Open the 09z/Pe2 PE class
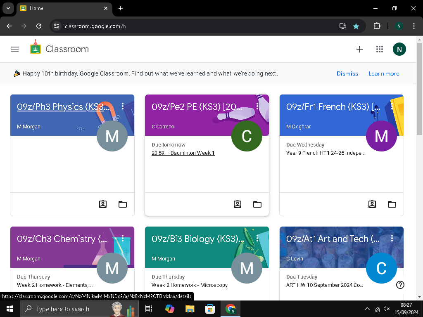 click(x=198, y=107)
